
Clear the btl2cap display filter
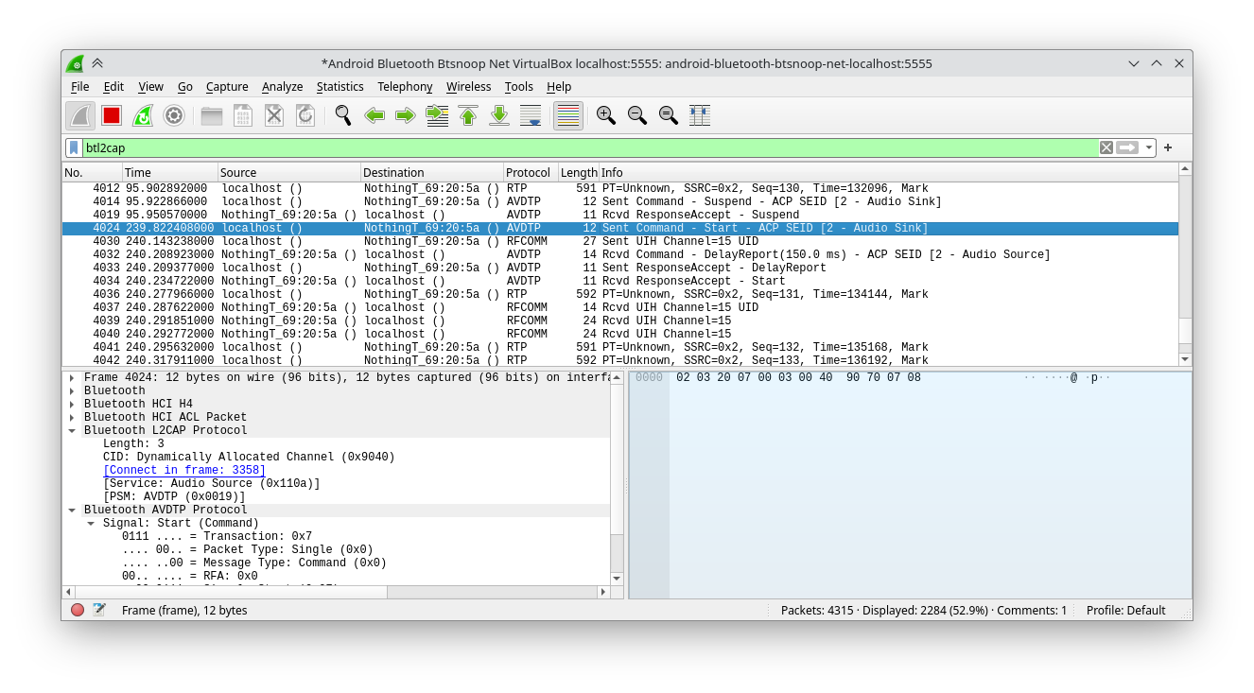[1106, 147]
